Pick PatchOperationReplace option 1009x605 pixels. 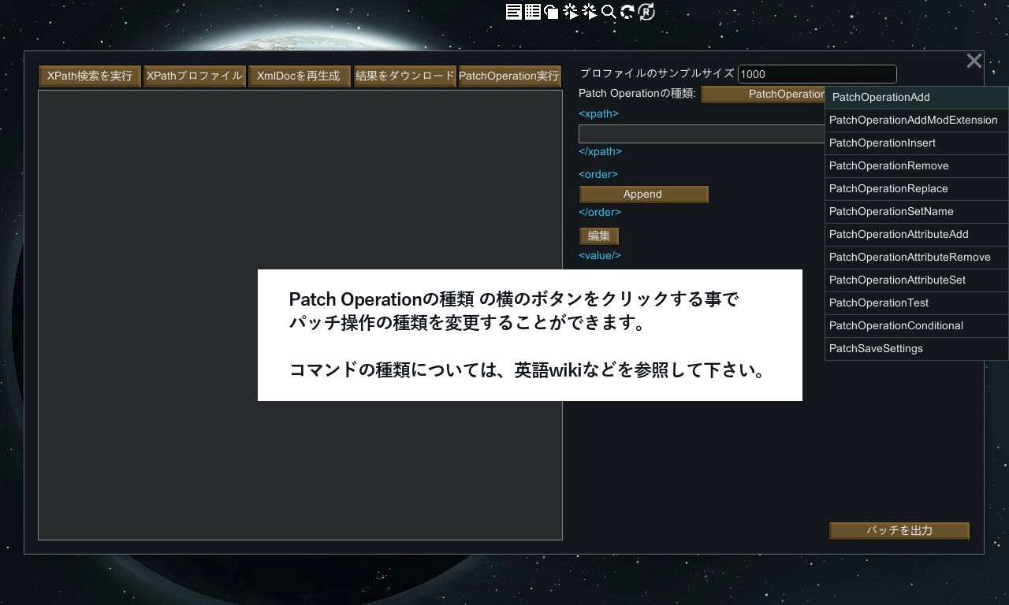pos(917,189)
